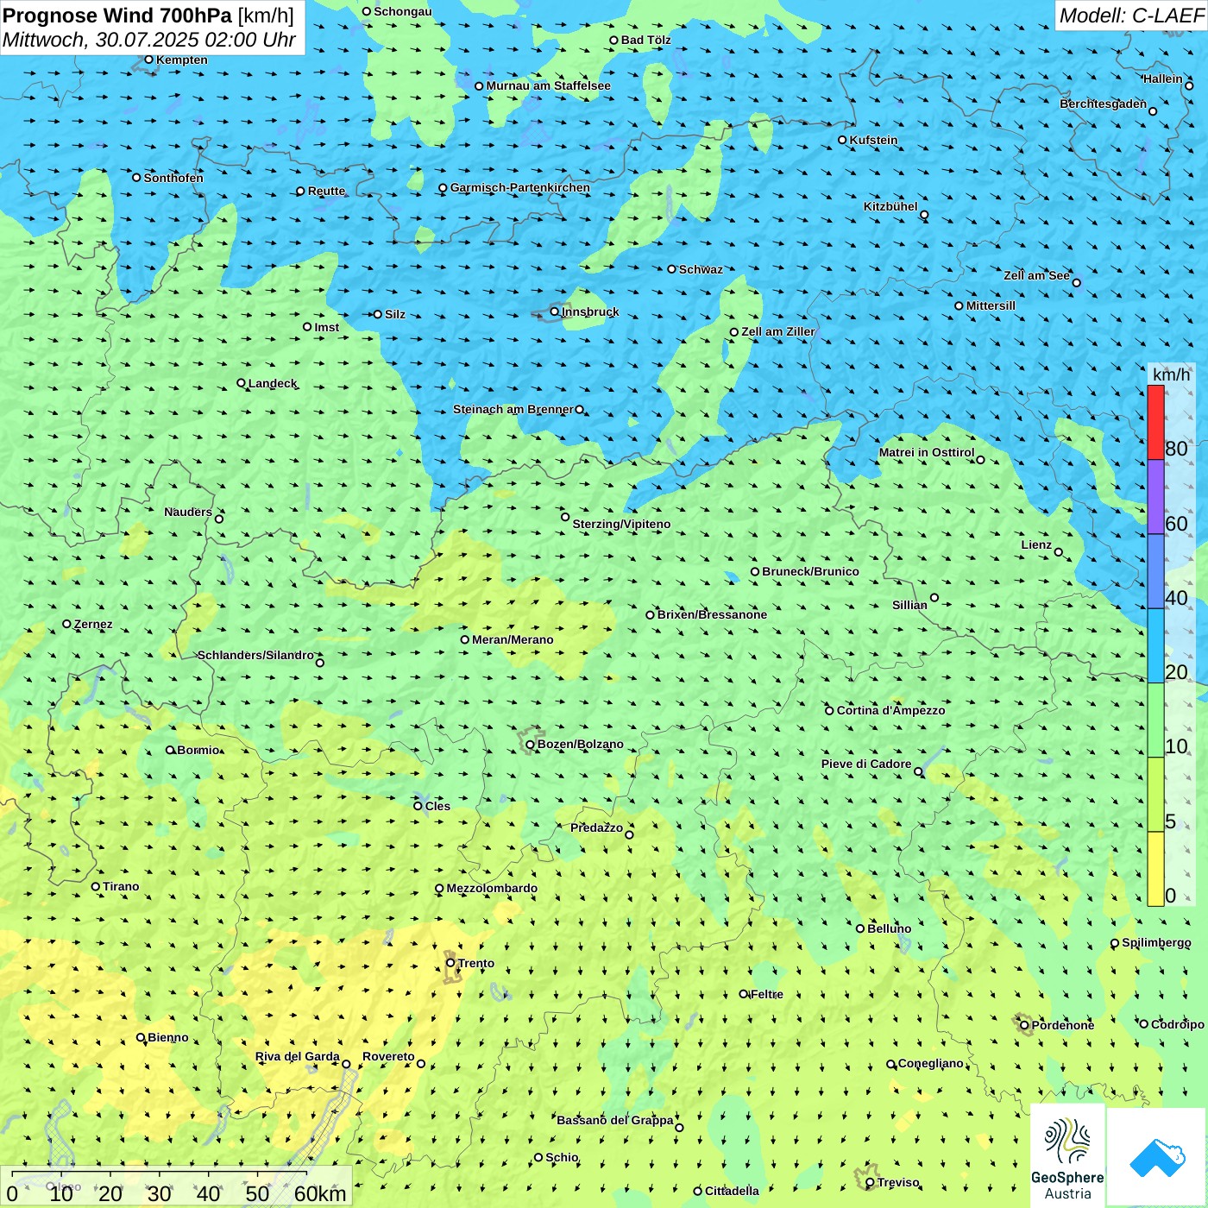This screenshot has width=1208, height=1208.
Task: Click the "Zell am See" label
Action: coord(1036,275)
